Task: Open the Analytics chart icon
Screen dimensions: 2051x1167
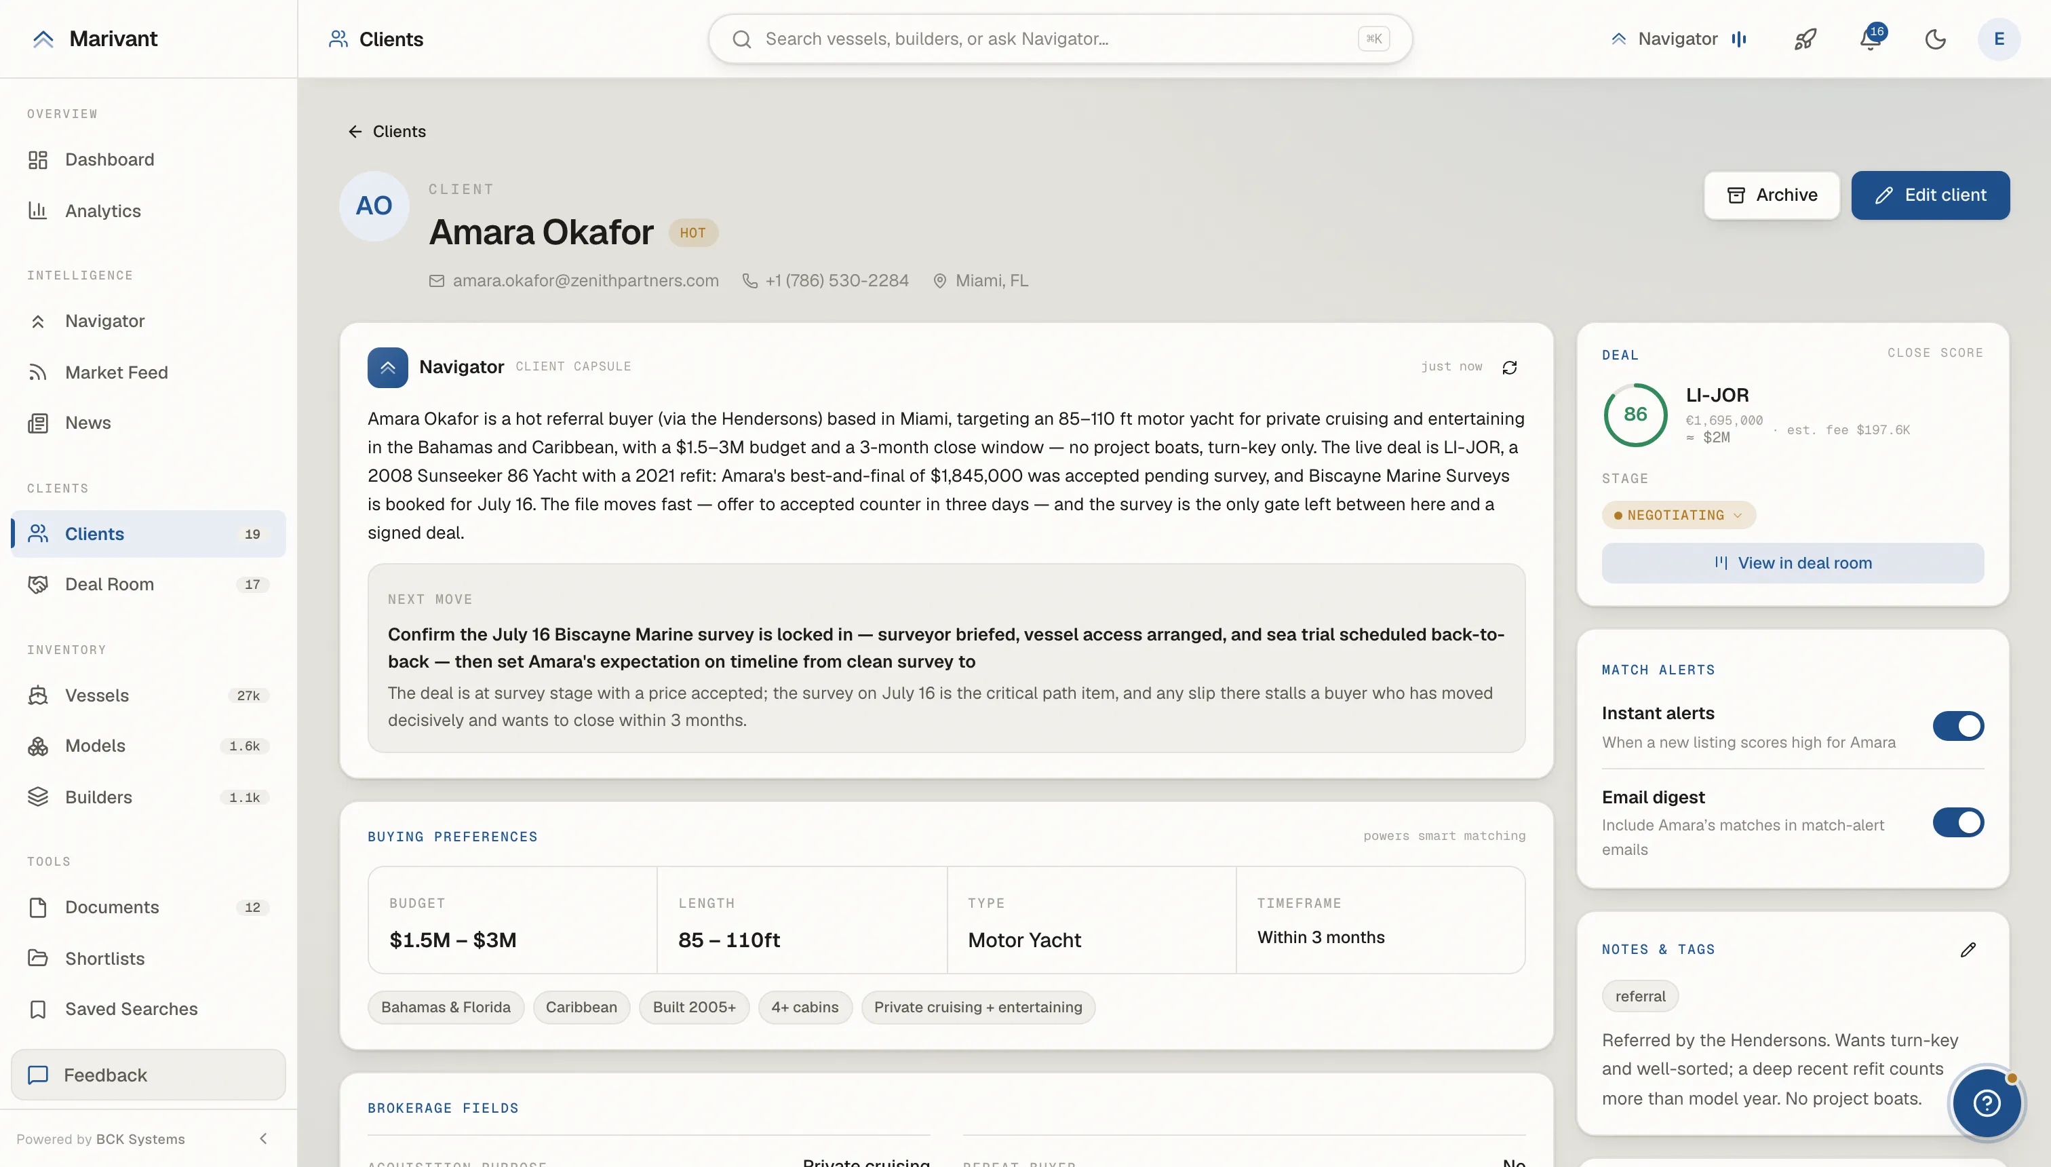Action: (x=38, y=211)
